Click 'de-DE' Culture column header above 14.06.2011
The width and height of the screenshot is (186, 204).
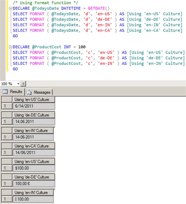coord(34,115)
